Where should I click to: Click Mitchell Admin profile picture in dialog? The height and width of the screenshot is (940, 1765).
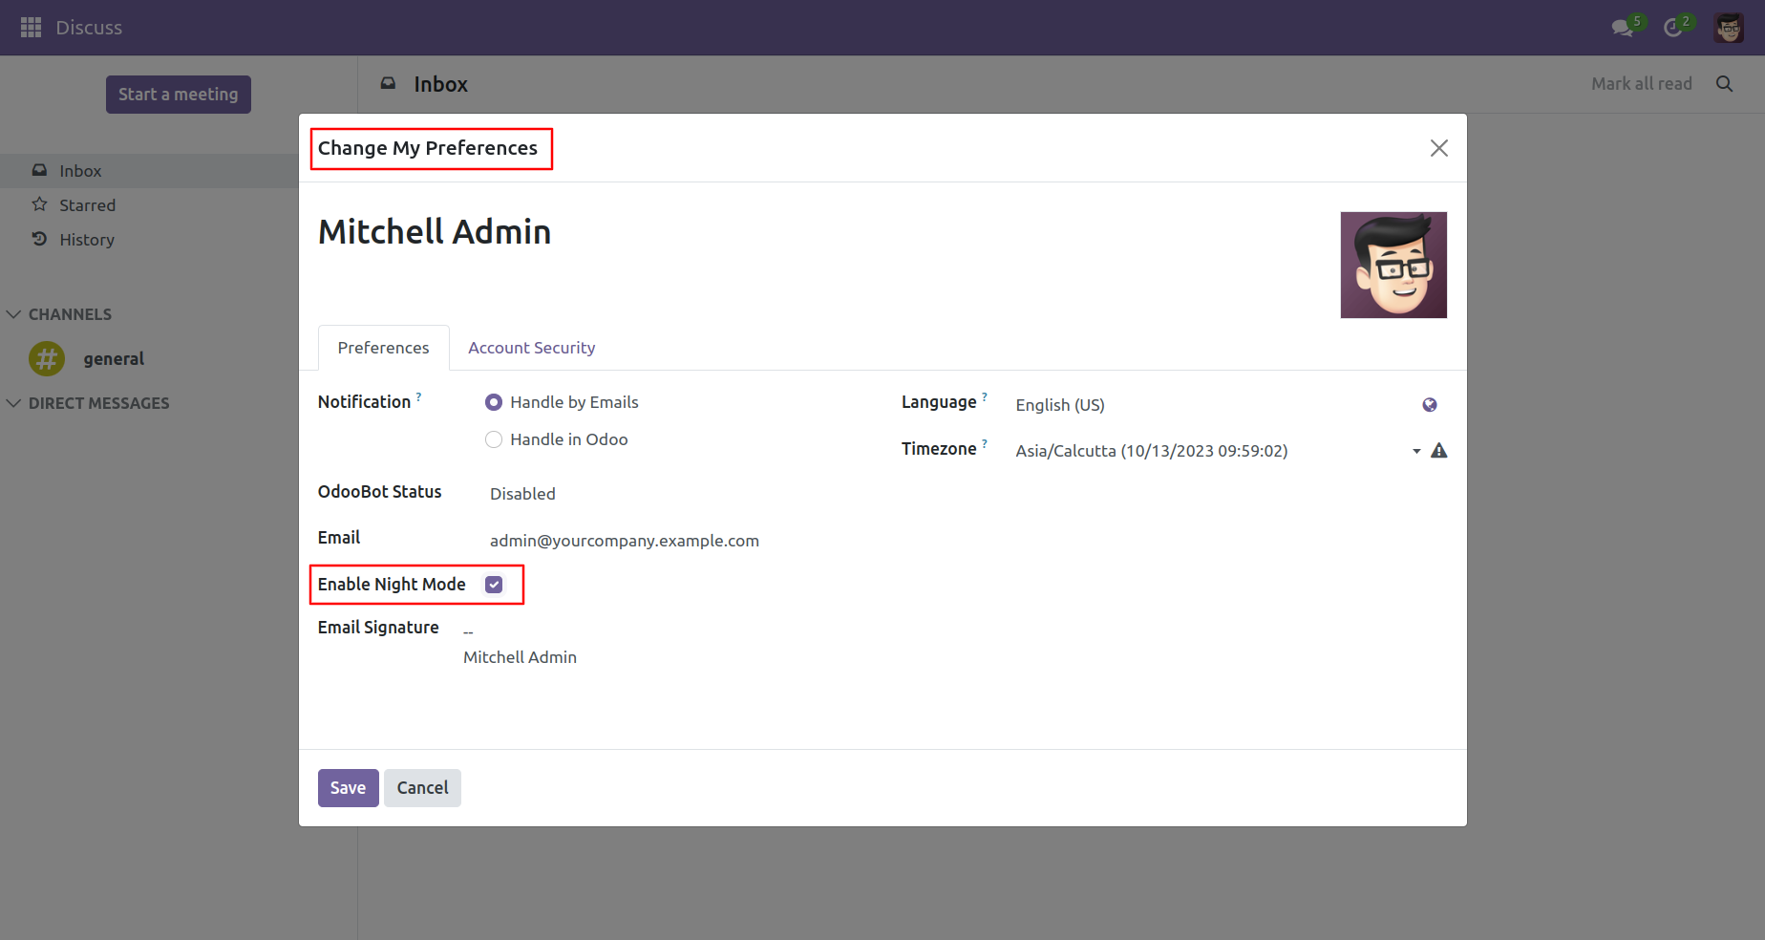[x=1393, y=265]
